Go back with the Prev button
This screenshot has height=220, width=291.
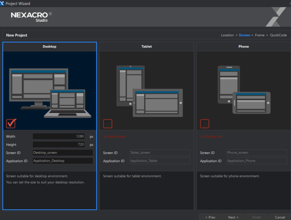coord(210,217)
